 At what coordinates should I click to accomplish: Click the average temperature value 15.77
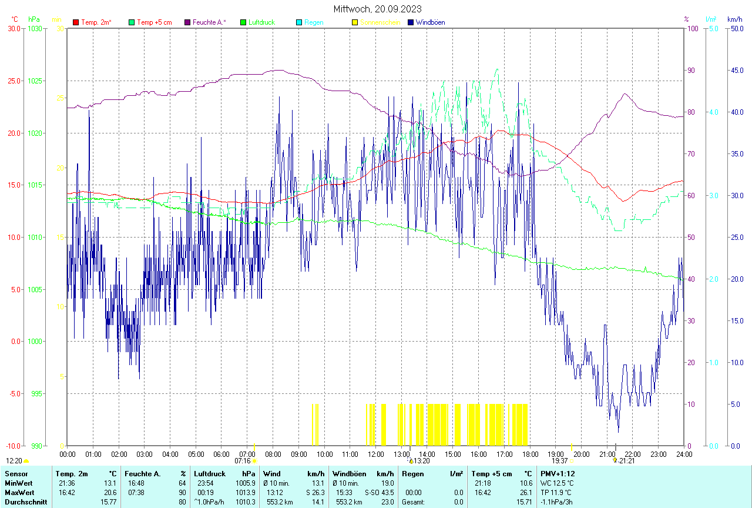[109, 502]
